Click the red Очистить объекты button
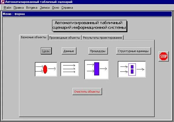The image size is (174, 122). (87, 91)
